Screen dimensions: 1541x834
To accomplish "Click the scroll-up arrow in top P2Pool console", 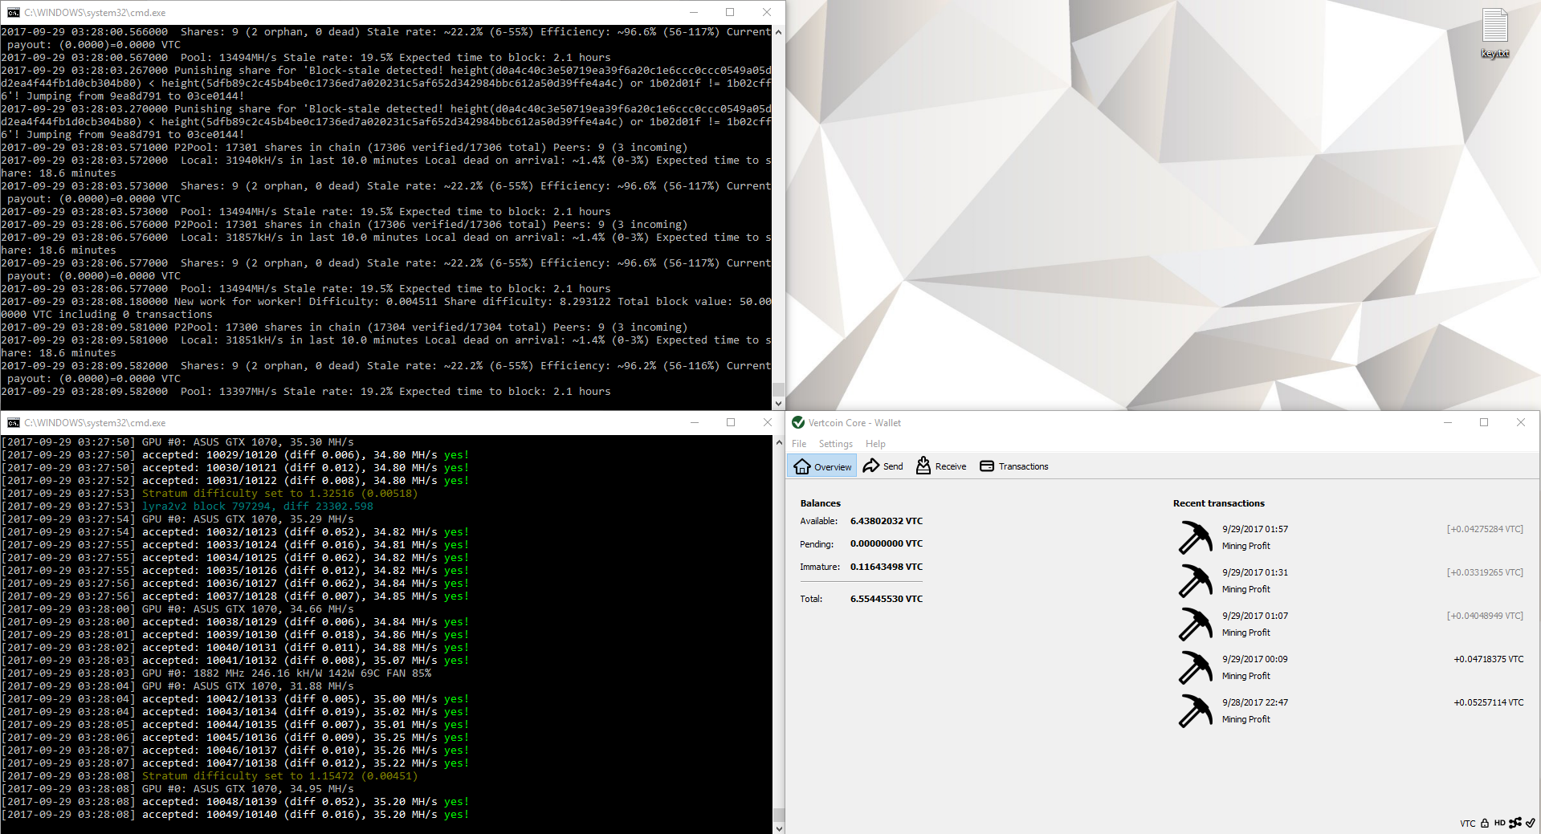I will pos(777,32).
